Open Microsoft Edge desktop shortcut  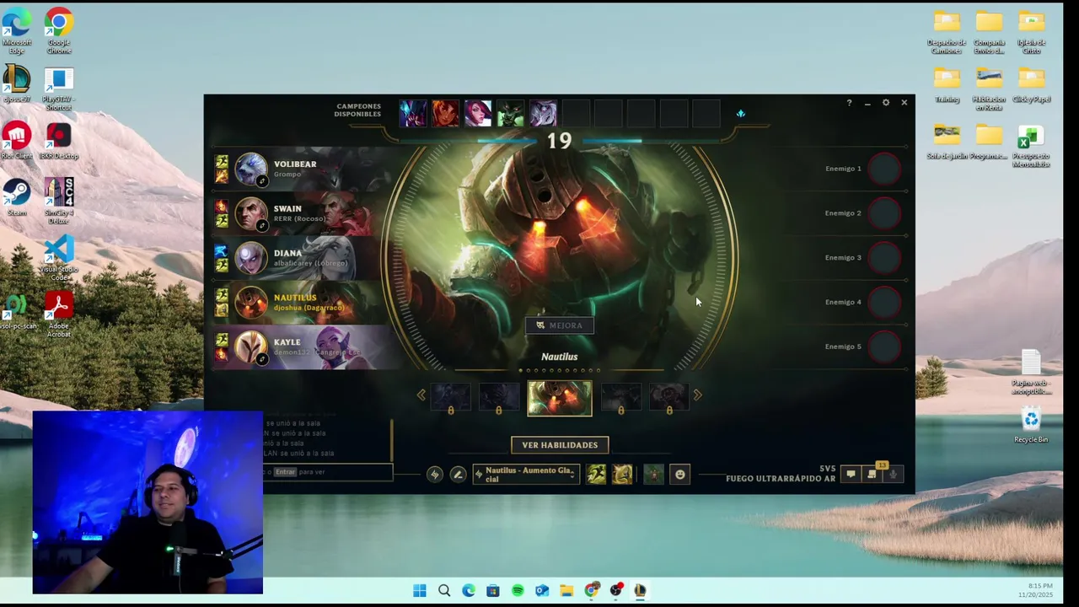tap(16, 33)
